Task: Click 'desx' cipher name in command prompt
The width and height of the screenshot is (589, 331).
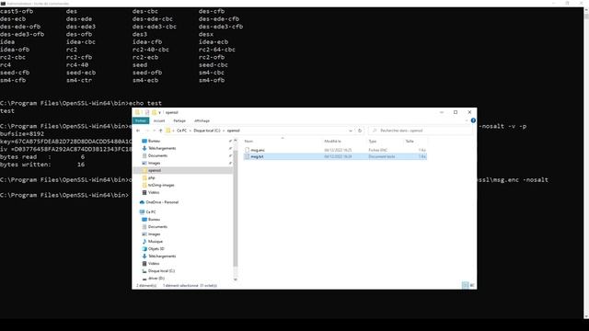Action: pyautogui.click(x=206, y=34)
